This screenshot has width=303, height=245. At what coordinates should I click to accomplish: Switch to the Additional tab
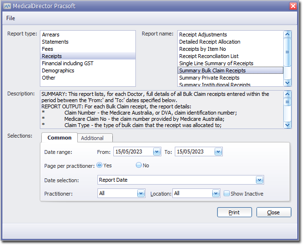pyautogui.click(x=92, y=138)
